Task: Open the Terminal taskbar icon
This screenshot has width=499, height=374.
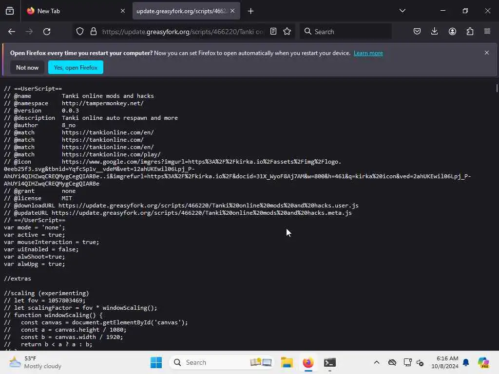Action: (330, 362)
